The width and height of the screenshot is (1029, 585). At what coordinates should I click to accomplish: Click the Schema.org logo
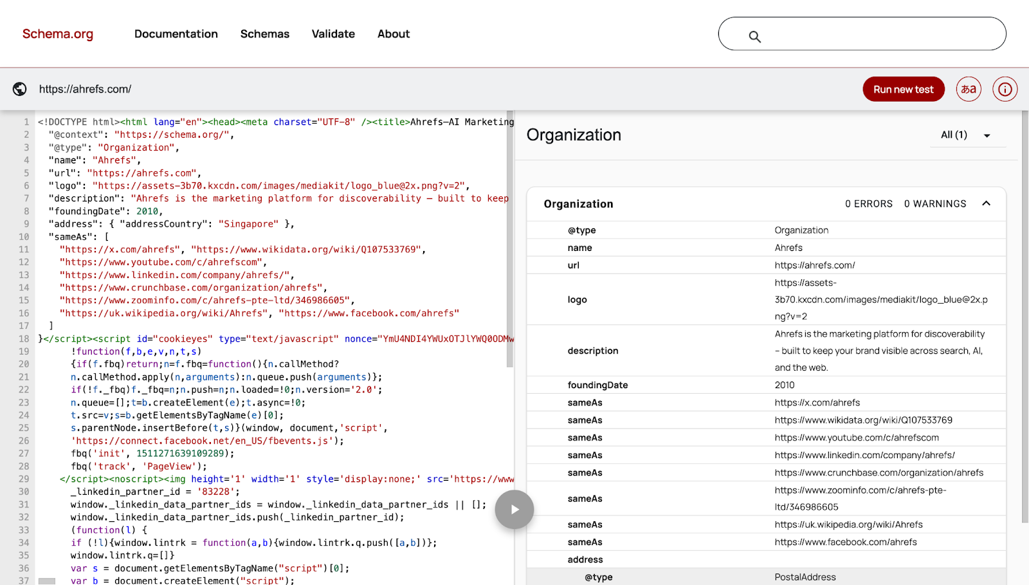point(57,33)
